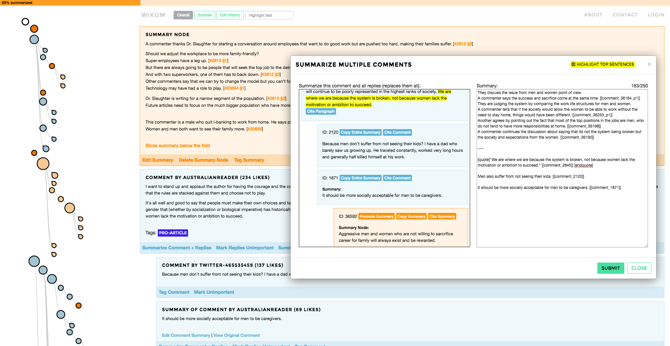Select the topmost orange node below the root
The height and width of the screenshot is (346, 670).
click(x=34, y=29)
